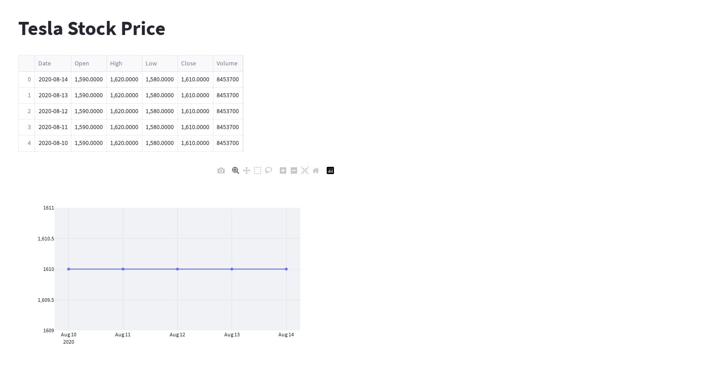Viewport: 728px width, 380px height.
Task: Sort the table by the Date column header
Action: (x=53, y=64)
